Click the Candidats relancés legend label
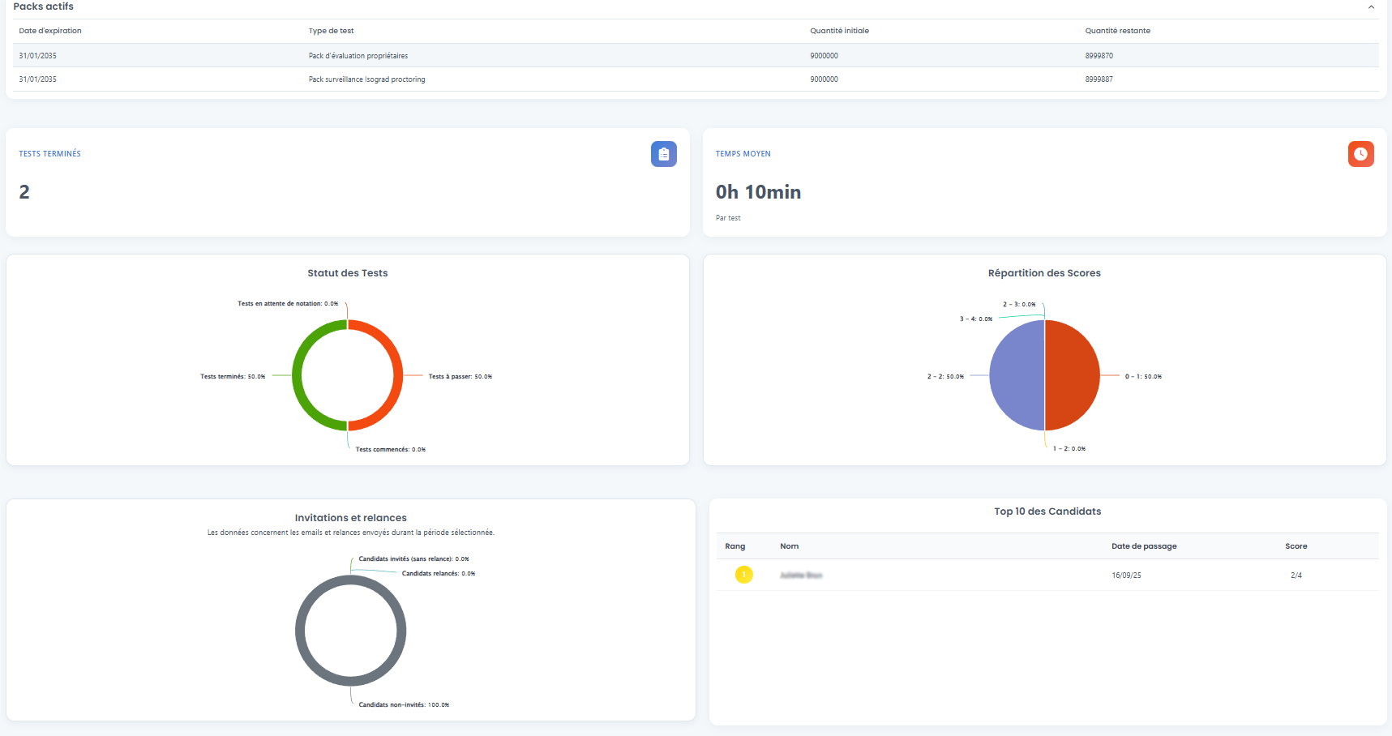The height and width of the screenshot is (736, 1392). pos(439,573)
